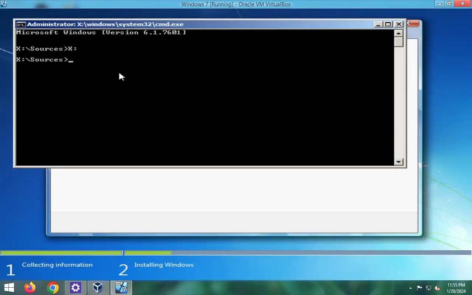Minimize the VirtualBox VM window
Screen dimensions: 472x295
pos(439,4)
